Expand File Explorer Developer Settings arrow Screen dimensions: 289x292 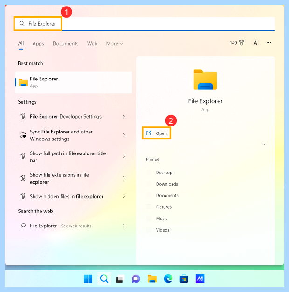tap(124, 117)
